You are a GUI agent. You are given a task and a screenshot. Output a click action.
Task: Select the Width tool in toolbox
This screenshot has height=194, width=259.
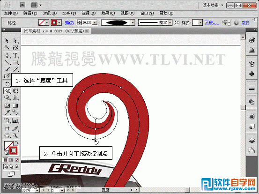pyautogui.click(x=7, y=91)
